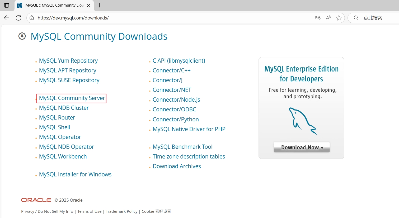Open the MySQL Workbench link
The width and height of the screenshot is (399, 218).
[x=63, y=157]
